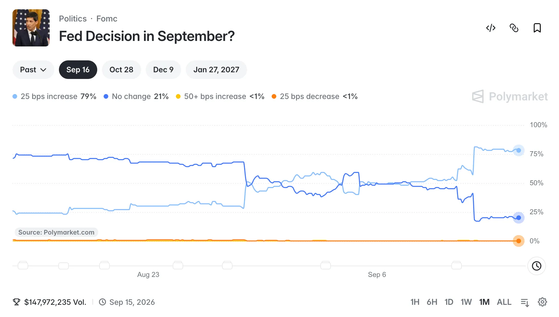This screenshot has width=559, height=317.
Task: Set chart range to 1W
Action: [x=466, y=302]
